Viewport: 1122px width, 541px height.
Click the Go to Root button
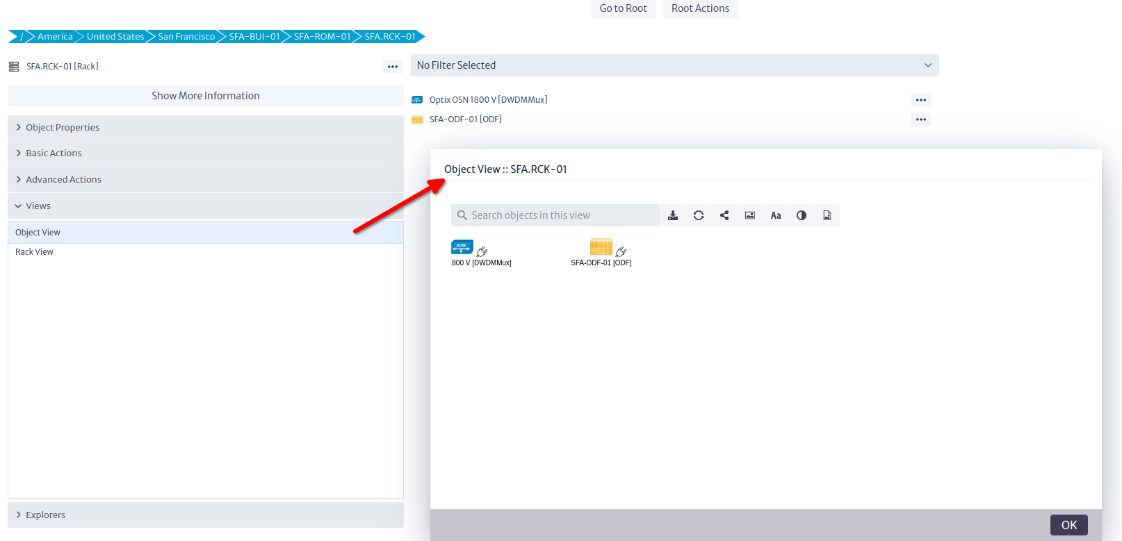(x=623, y=8)
